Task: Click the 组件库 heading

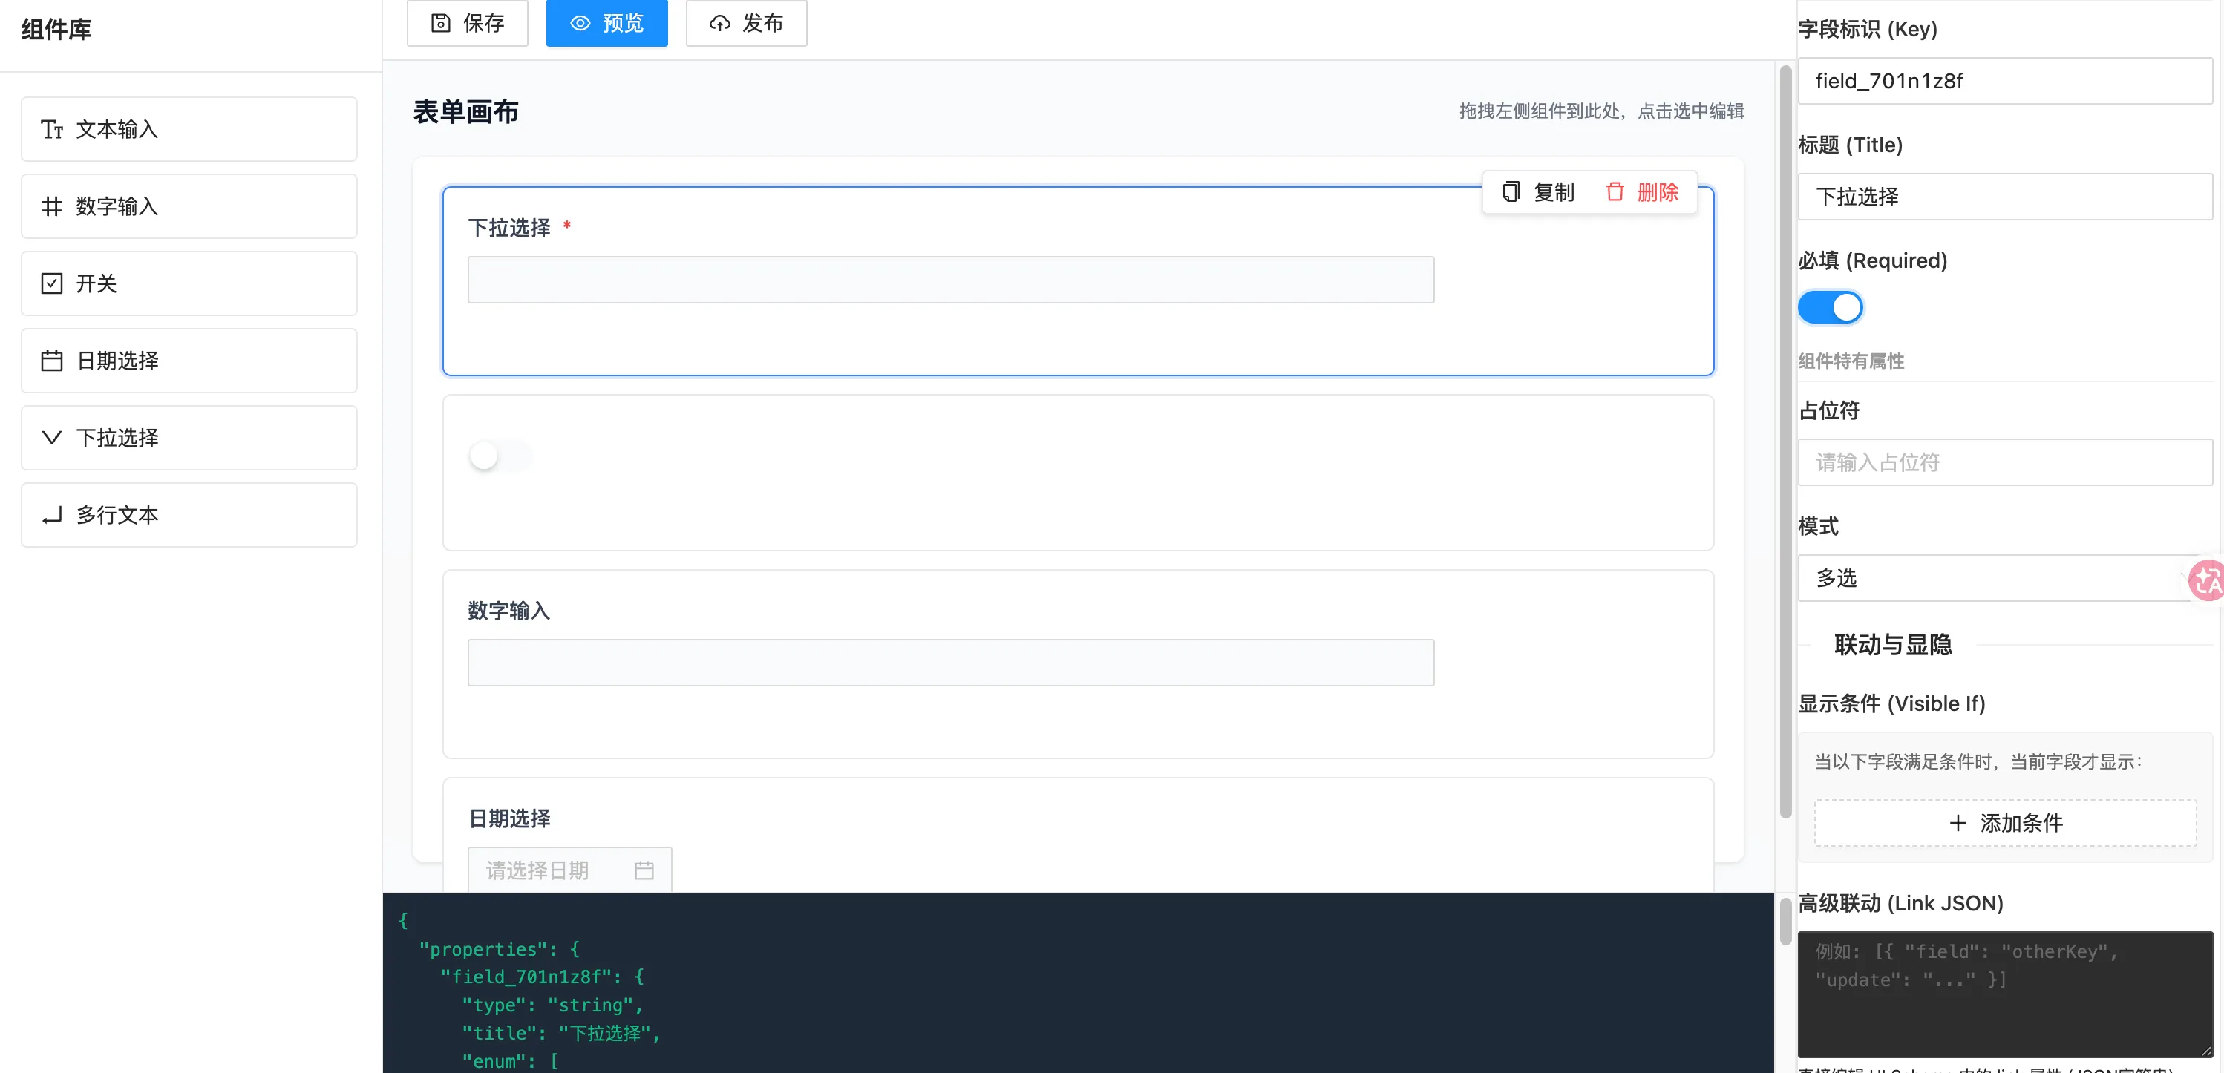Action: (x=56, y=30)
